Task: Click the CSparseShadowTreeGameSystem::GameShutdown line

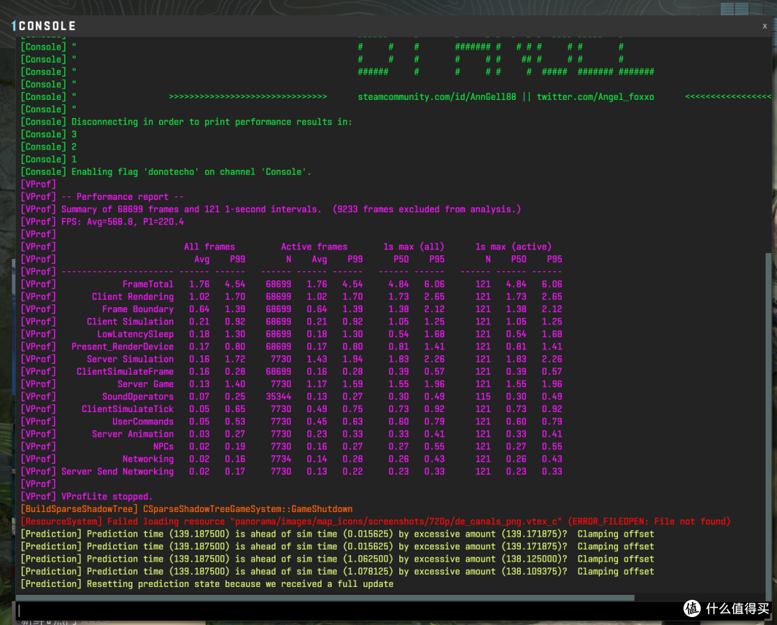Action: [186, 509]
